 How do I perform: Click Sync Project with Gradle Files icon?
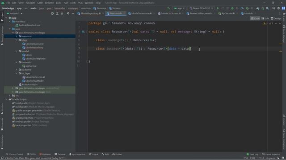pyautogui.click(x=258, y=8)
